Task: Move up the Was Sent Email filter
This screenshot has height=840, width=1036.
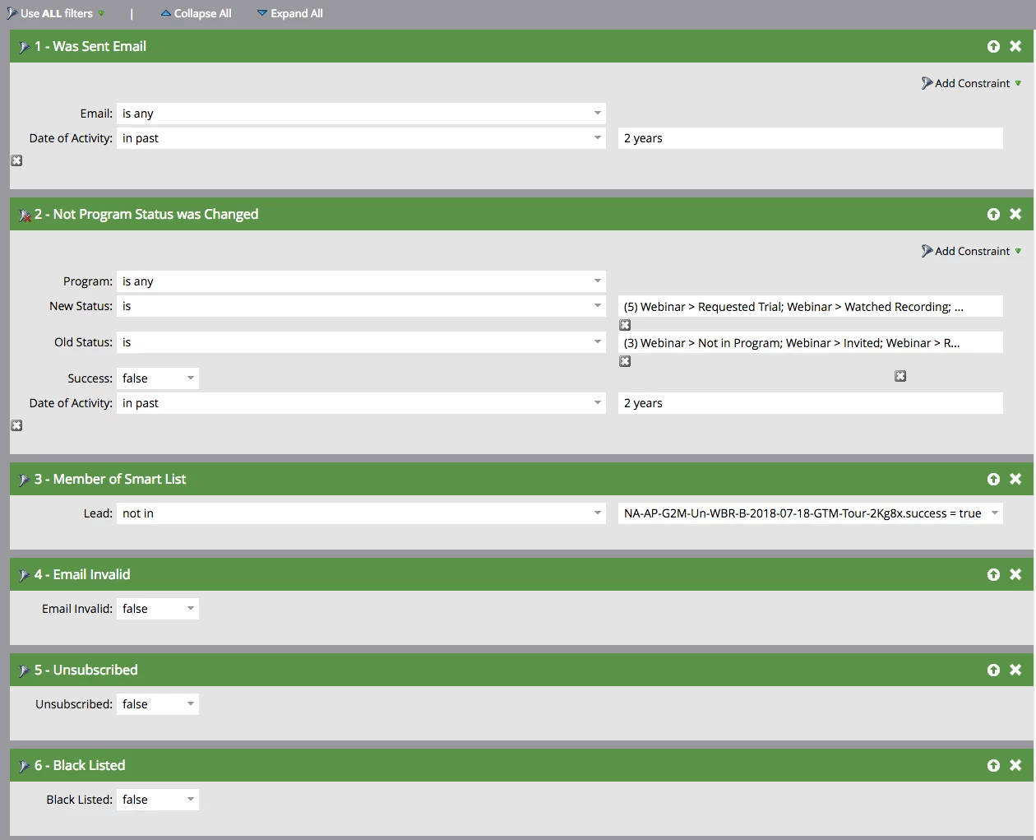Action: pyautogui.click(x=993, y=46)
